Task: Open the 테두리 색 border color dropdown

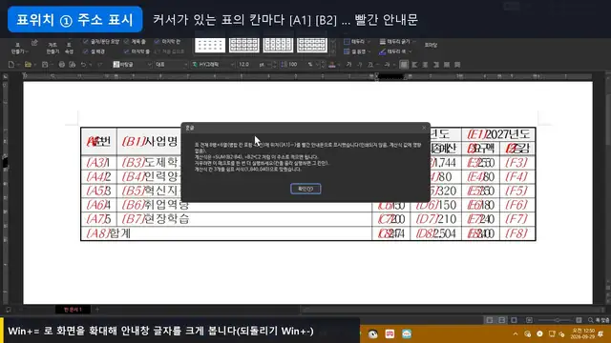Action: pos(395,51)
